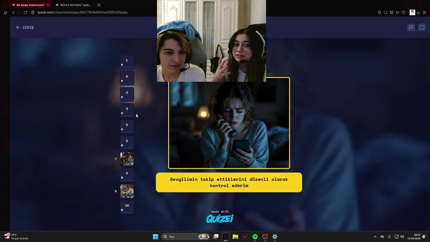Select rank slot 10

tap(127, 207)
